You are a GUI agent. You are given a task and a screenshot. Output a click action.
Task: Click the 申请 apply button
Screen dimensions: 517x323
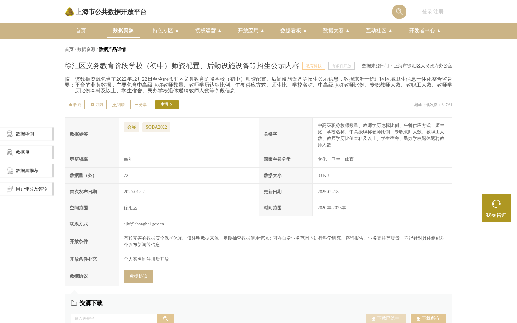[167, 105]
